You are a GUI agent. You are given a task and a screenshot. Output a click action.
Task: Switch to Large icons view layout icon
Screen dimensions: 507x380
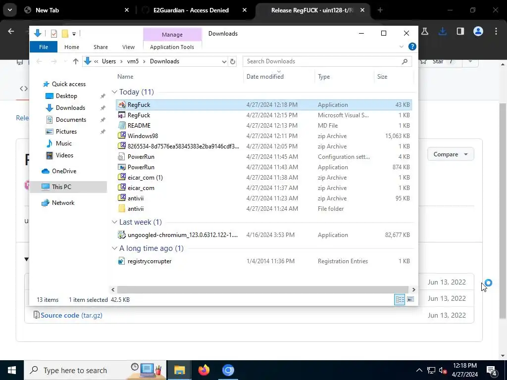pyautogui.click(x=410, y=299)
